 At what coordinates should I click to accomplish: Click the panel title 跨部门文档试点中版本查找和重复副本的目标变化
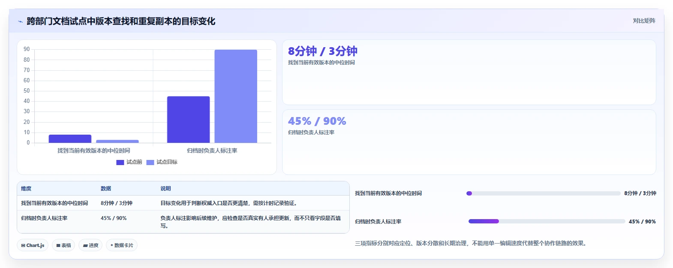pyautogui.click(x=121, y=21)
